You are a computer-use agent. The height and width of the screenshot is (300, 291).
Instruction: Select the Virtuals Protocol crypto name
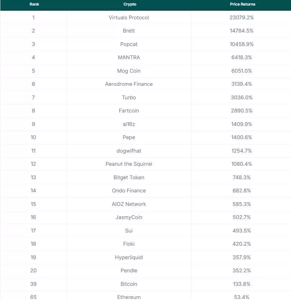click(x=129, y=17)
